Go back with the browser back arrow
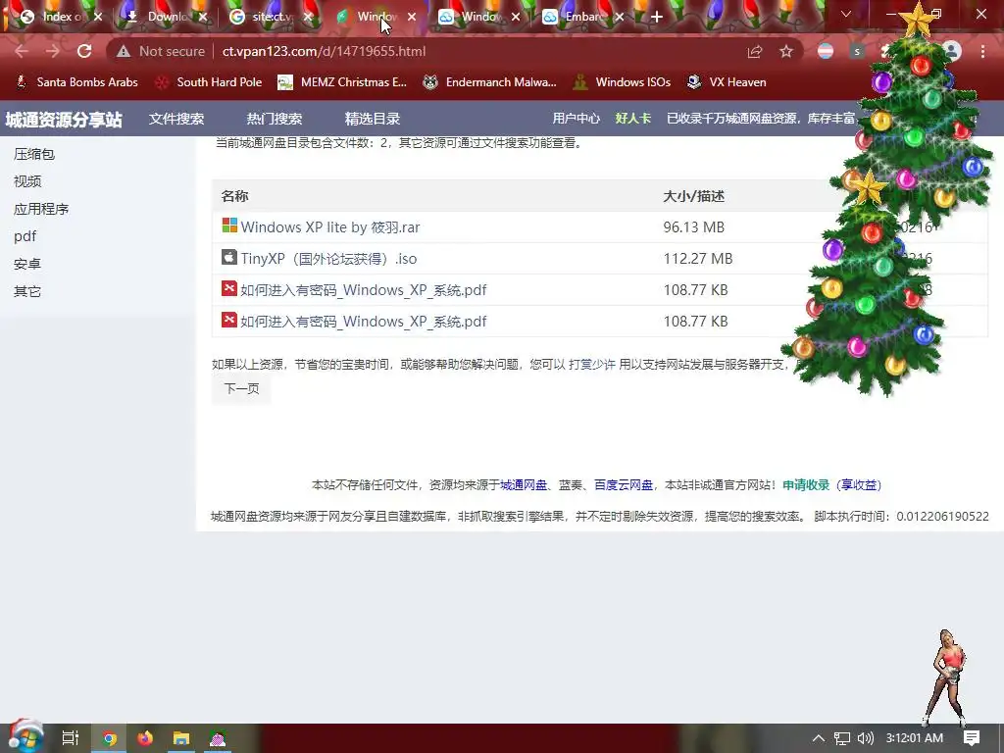The height and width of the screenshot is (753, 1004). 22,51
